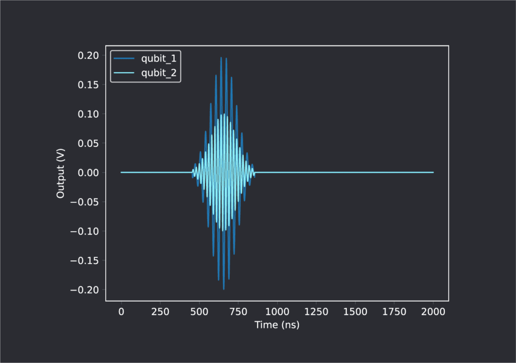Select the 1000 tick on the time axis

point(277,312)
